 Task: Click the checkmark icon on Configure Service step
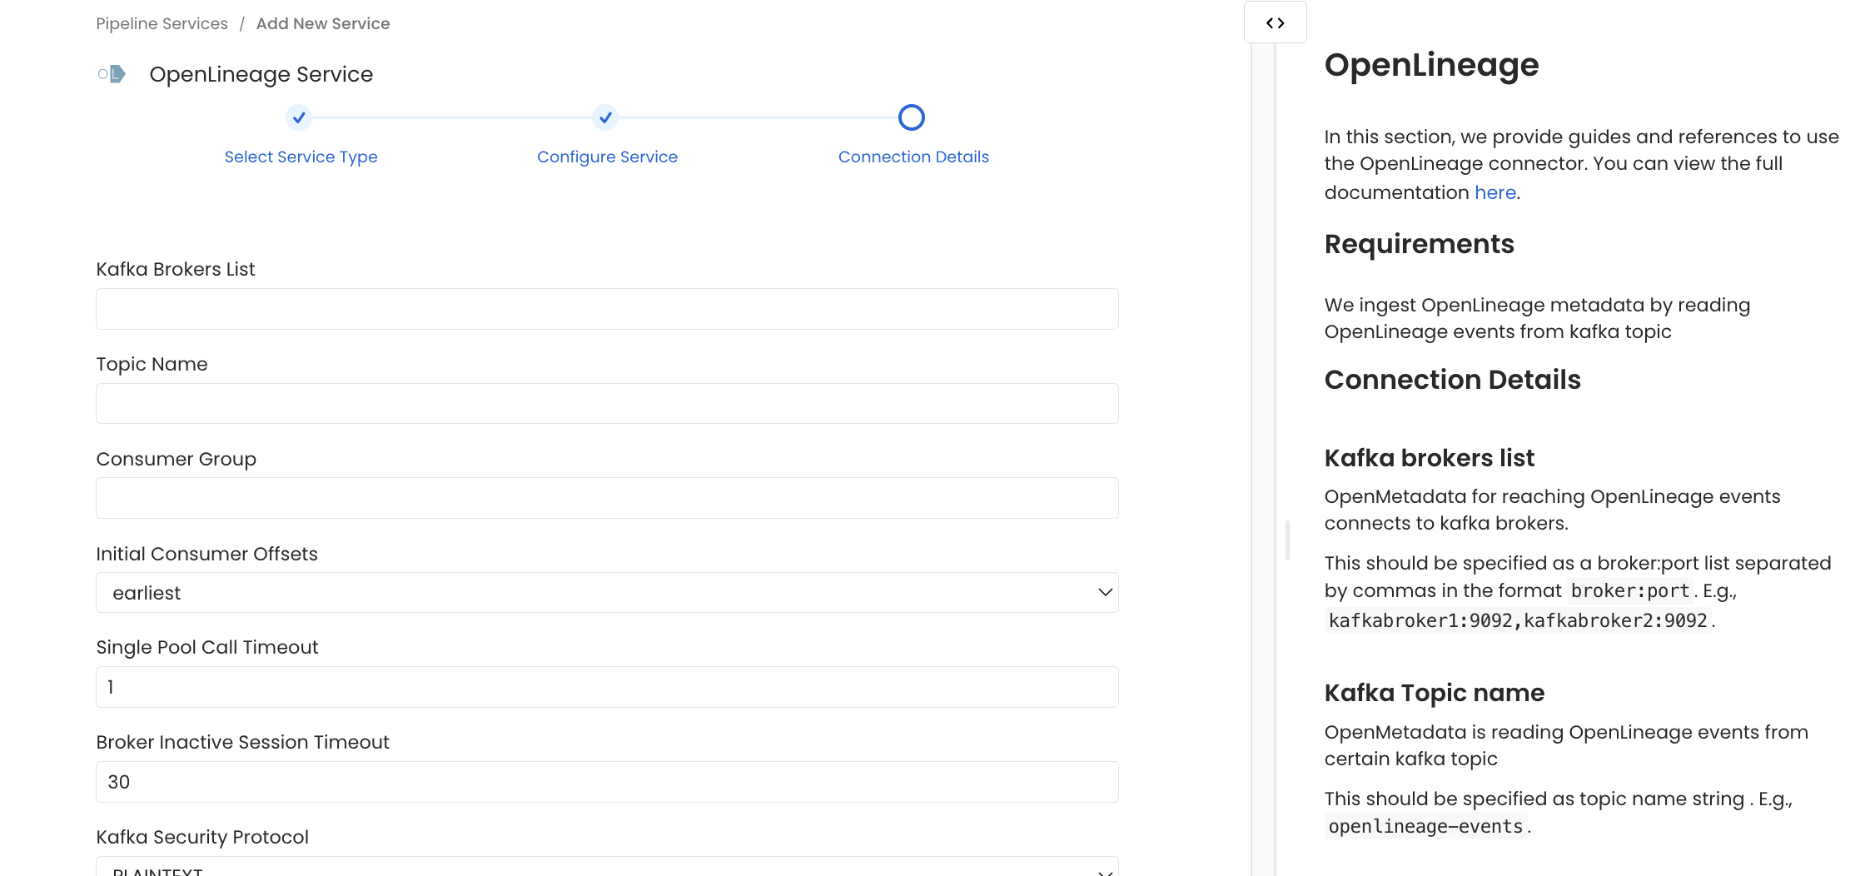605,117
